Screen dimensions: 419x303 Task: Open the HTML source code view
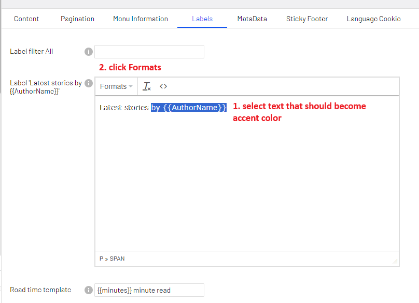pyautogui.click(x=163, y=86)
